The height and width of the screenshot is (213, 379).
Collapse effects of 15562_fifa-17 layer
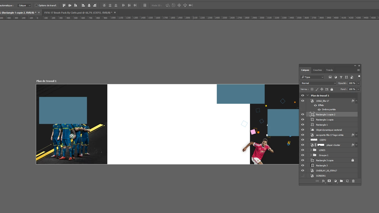pos(357,101)
